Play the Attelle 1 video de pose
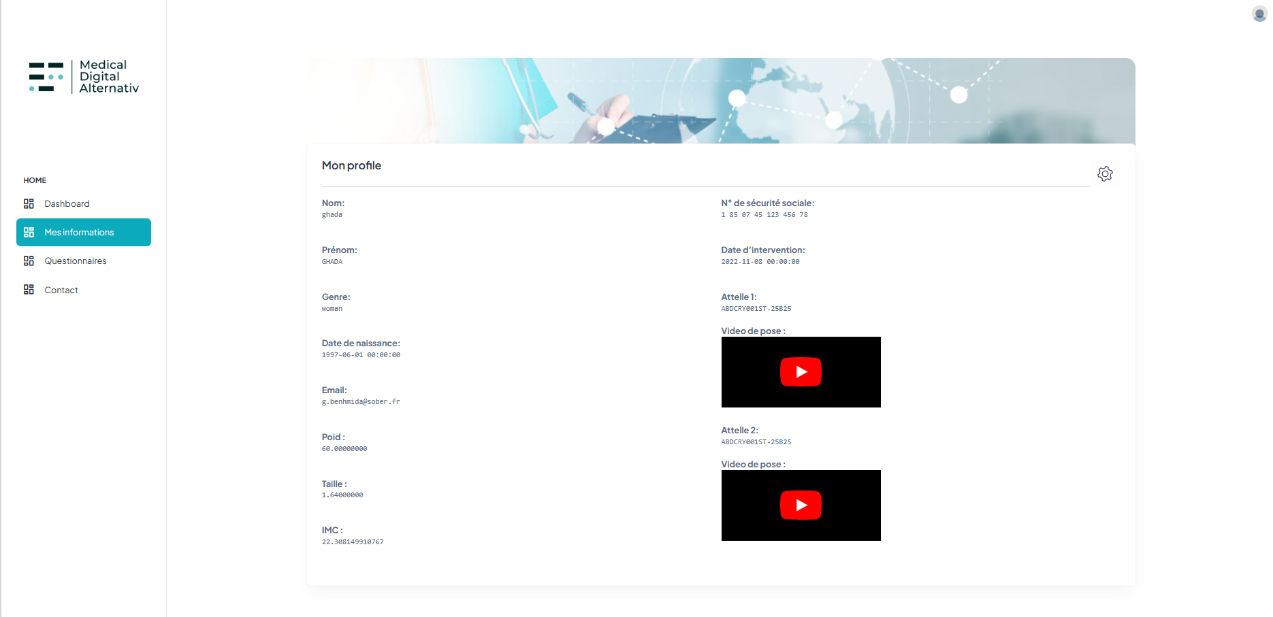The image size is (1273, 617). tap(801, 372)
